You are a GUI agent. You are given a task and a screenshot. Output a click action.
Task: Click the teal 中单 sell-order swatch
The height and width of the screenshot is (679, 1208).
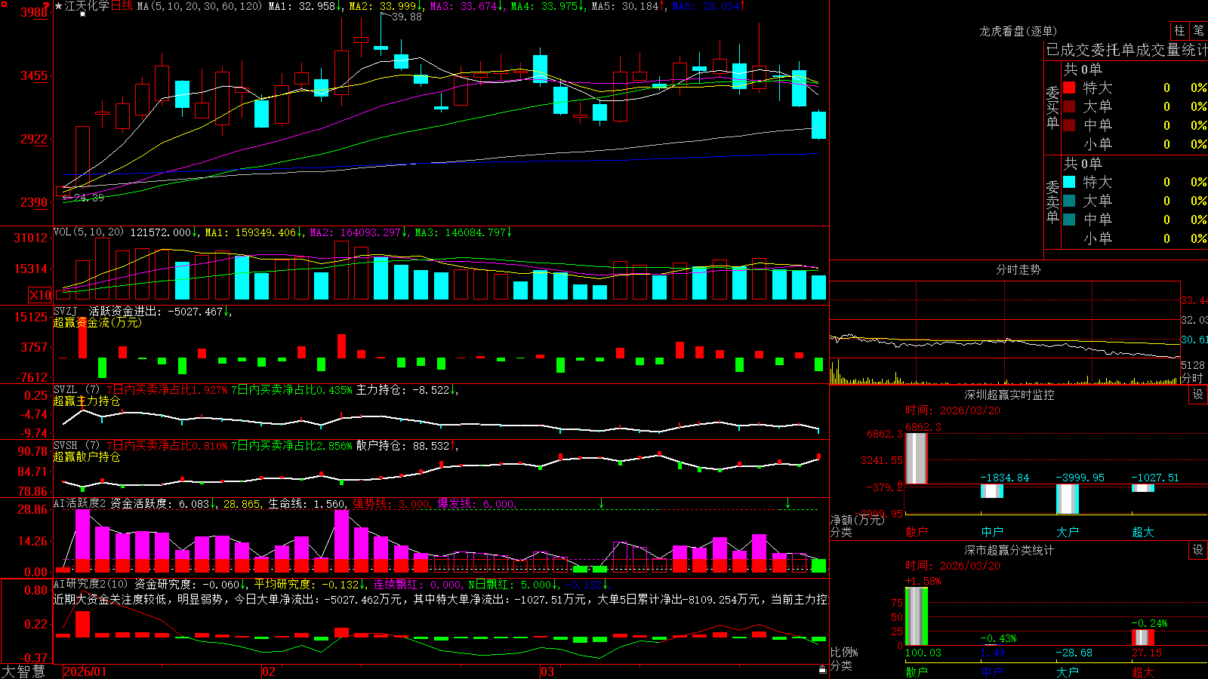pos(1069,220)
